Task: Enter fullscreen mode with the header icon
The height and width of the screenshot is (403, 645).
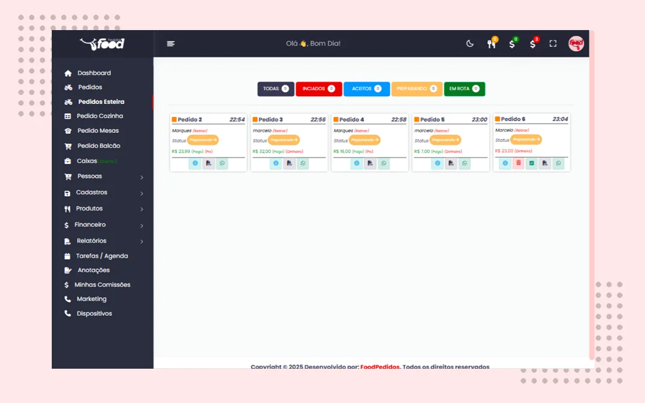Action: (553, 43)
